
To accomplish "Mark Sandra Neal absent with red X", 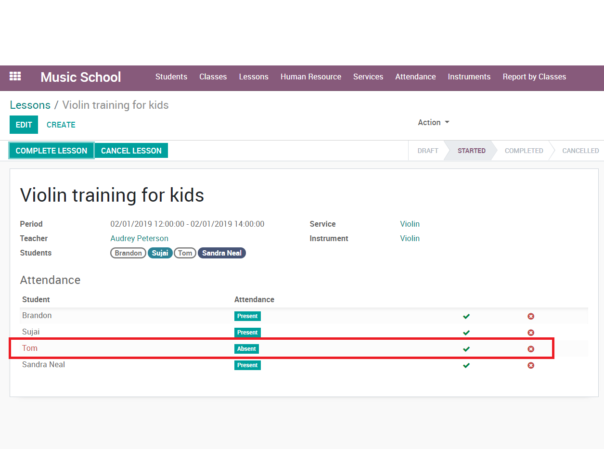I will (531, 365).
